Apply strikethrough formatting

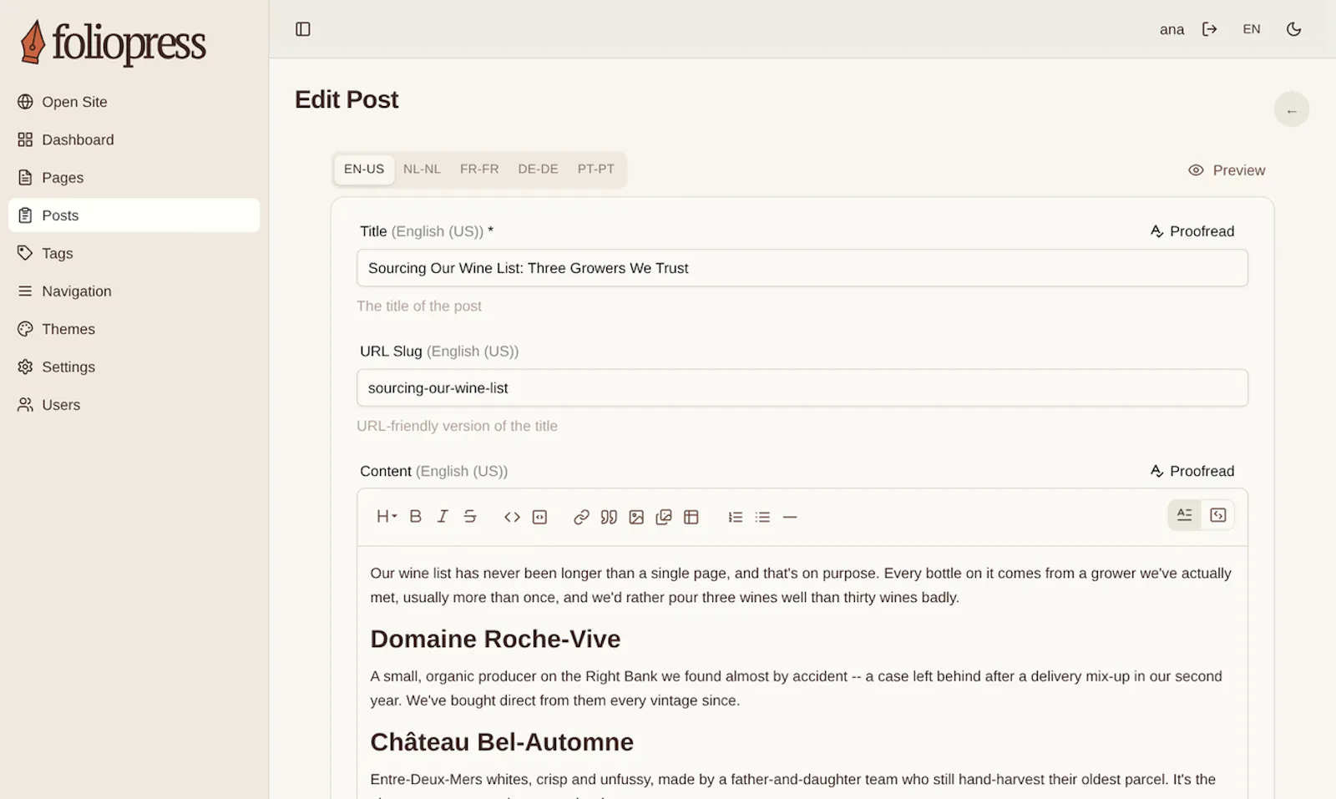click(x=470, y=517)
